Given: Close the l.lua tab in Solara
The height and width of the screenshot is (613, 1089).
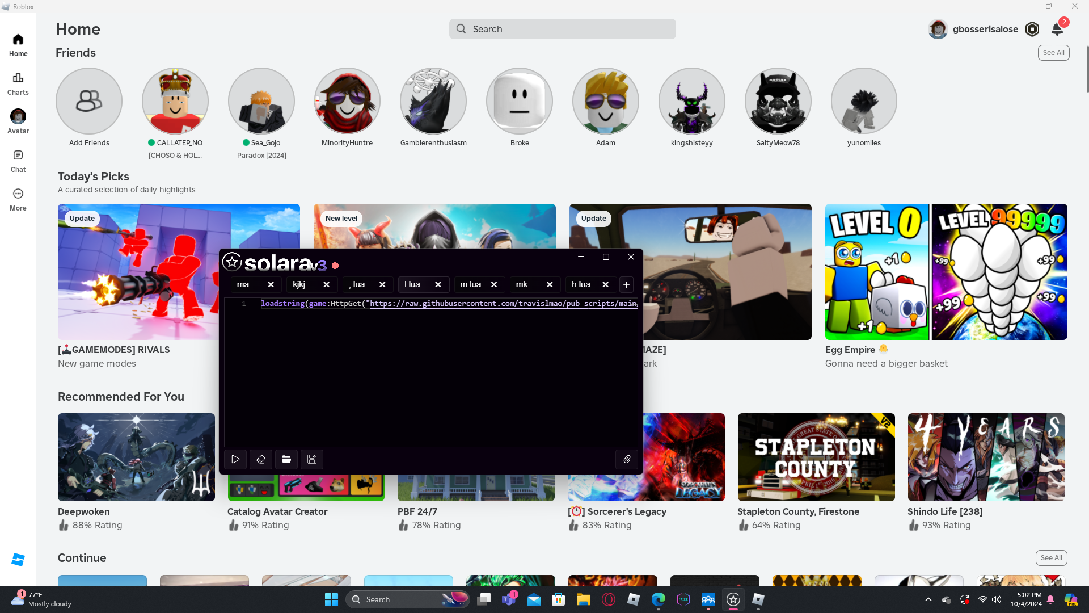Looking at the screenshot, I should click(x=438, y=285).
